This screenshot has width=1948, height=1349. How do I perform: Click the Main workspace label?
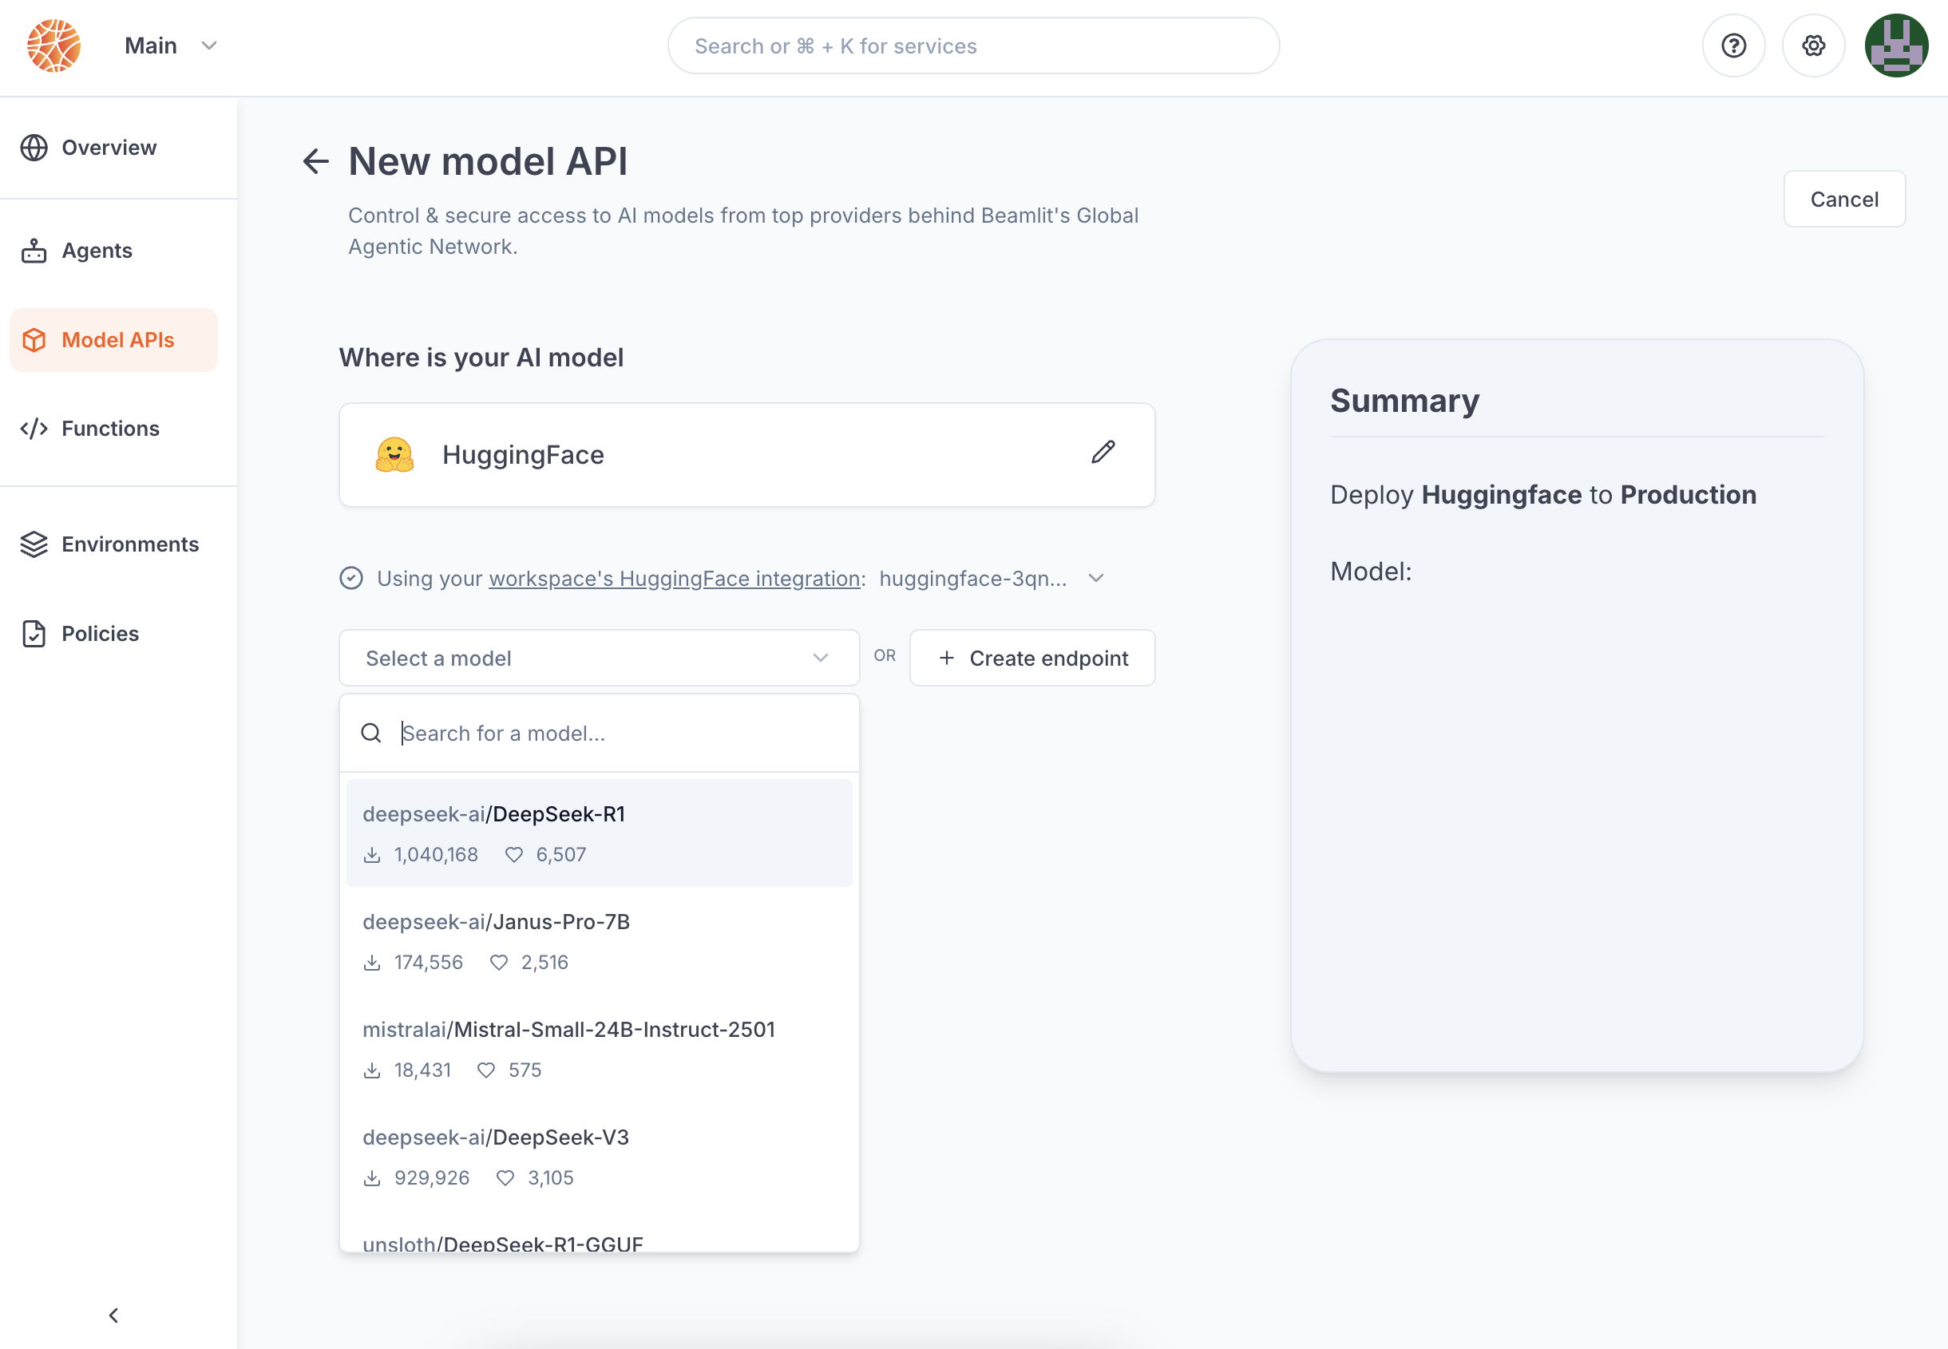[x=150, y=45]
